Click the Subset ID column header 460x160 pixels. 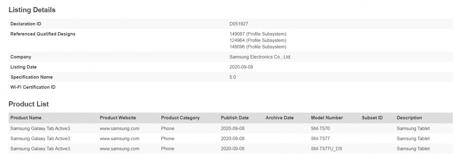(x=372, y=118)
